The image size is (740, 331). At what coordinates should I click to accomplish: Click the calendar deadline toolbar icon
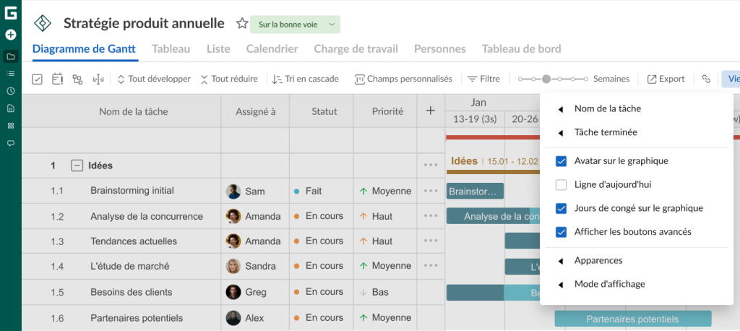tap(58, 79)
